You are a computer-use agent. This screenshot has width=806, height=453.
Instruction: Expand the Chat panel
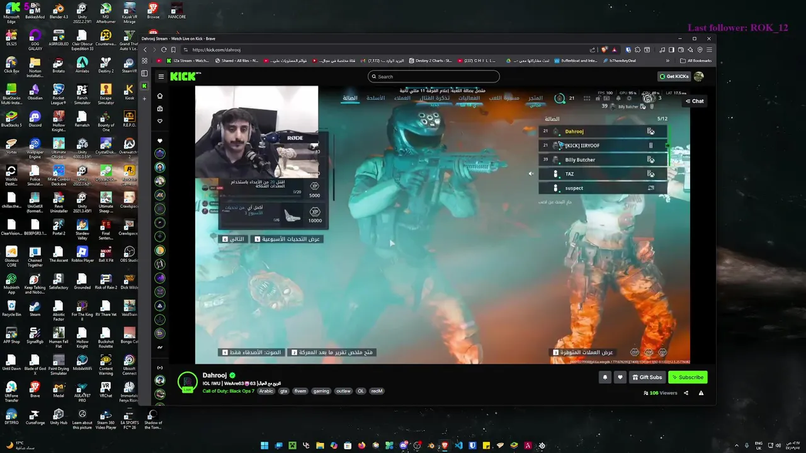pos(695,101)
